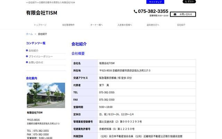222x139 pixels.
Task: Click the FAX table label cell
Action: pyautogui.click(x=85, y=100)
